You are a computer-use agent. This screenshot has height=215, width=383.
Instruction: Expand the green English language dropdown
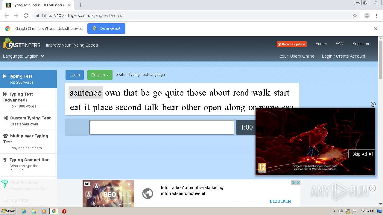click(x=100, y=75)
